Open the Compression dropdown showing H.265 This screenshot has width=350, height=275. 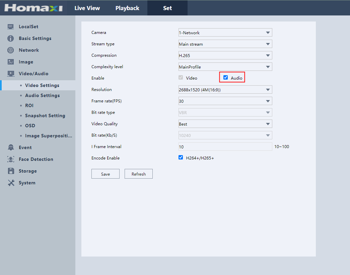tap(225, 55)
